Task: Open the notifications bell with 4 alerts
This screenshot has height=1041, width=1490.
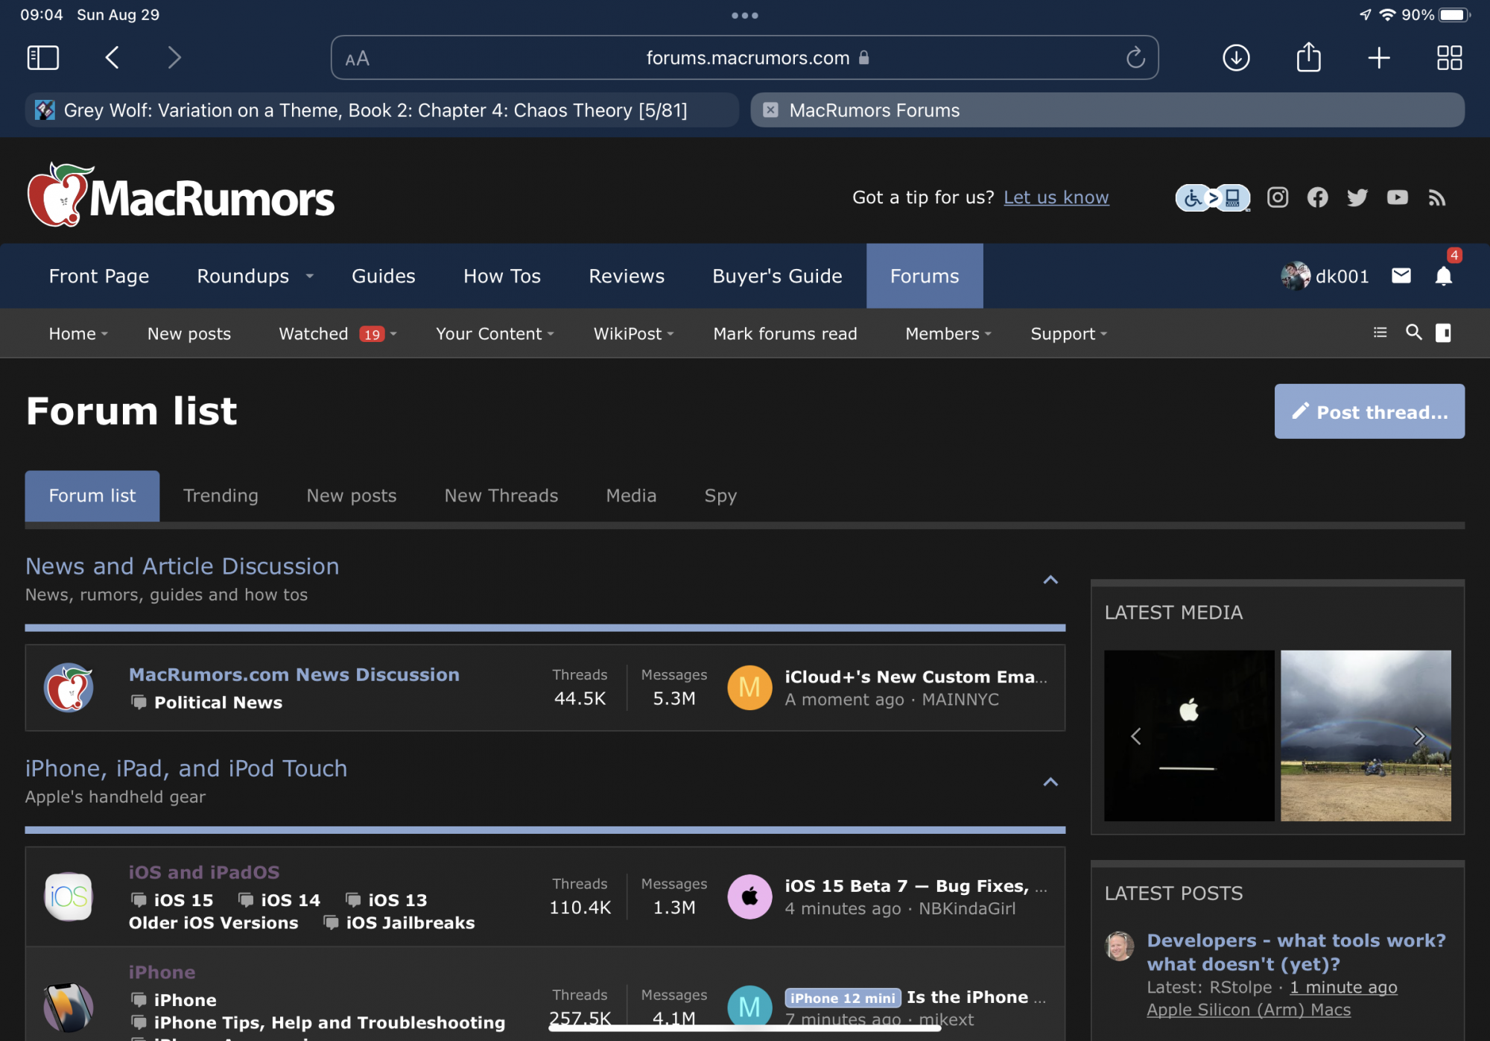Action: click(1443, 276)
